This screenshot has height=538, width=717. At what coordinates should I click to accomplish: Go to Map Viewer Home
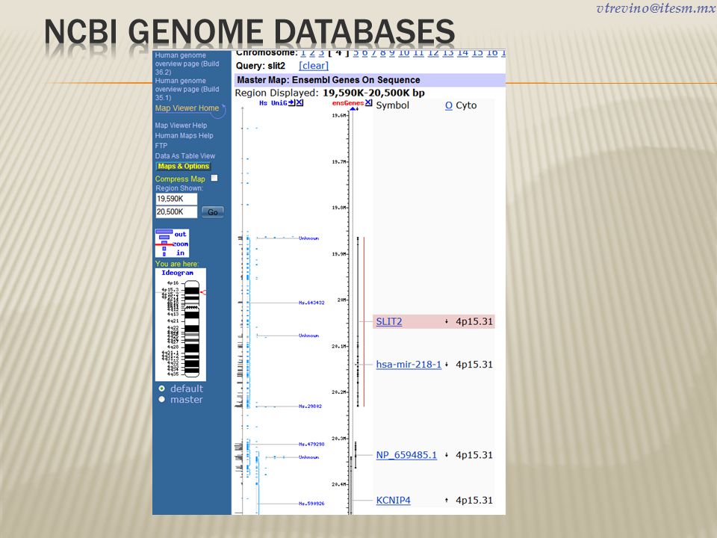click(187, 108)
